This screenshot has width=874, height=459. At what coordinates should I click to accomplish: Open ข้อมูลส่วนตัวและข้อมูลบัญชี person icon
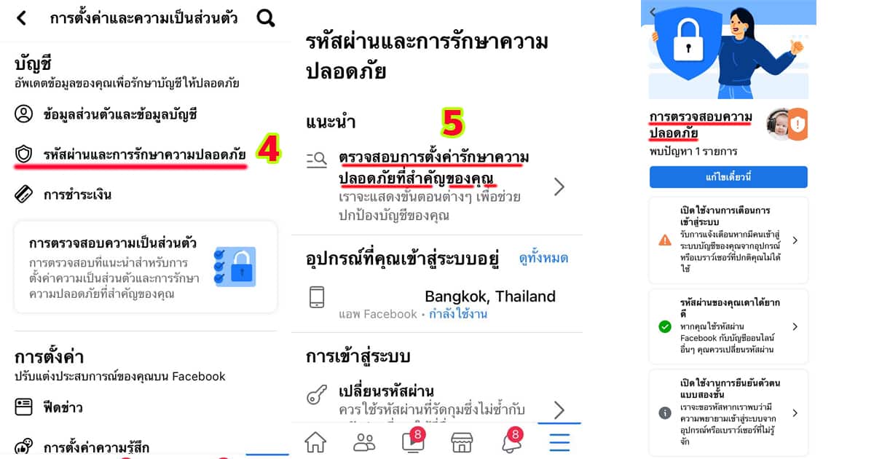coord(24,114)
